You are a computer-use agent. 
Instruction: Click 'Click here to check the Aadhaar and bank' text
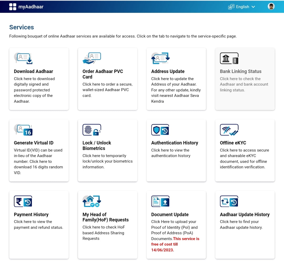(244, 84)
